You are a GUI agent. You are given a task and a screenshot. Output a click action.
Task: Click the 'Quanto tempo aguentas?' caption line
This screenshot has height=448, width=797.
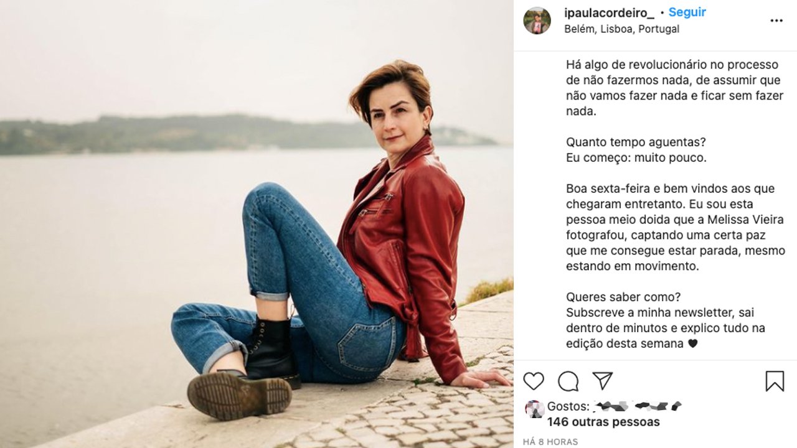tap(636, 142)
